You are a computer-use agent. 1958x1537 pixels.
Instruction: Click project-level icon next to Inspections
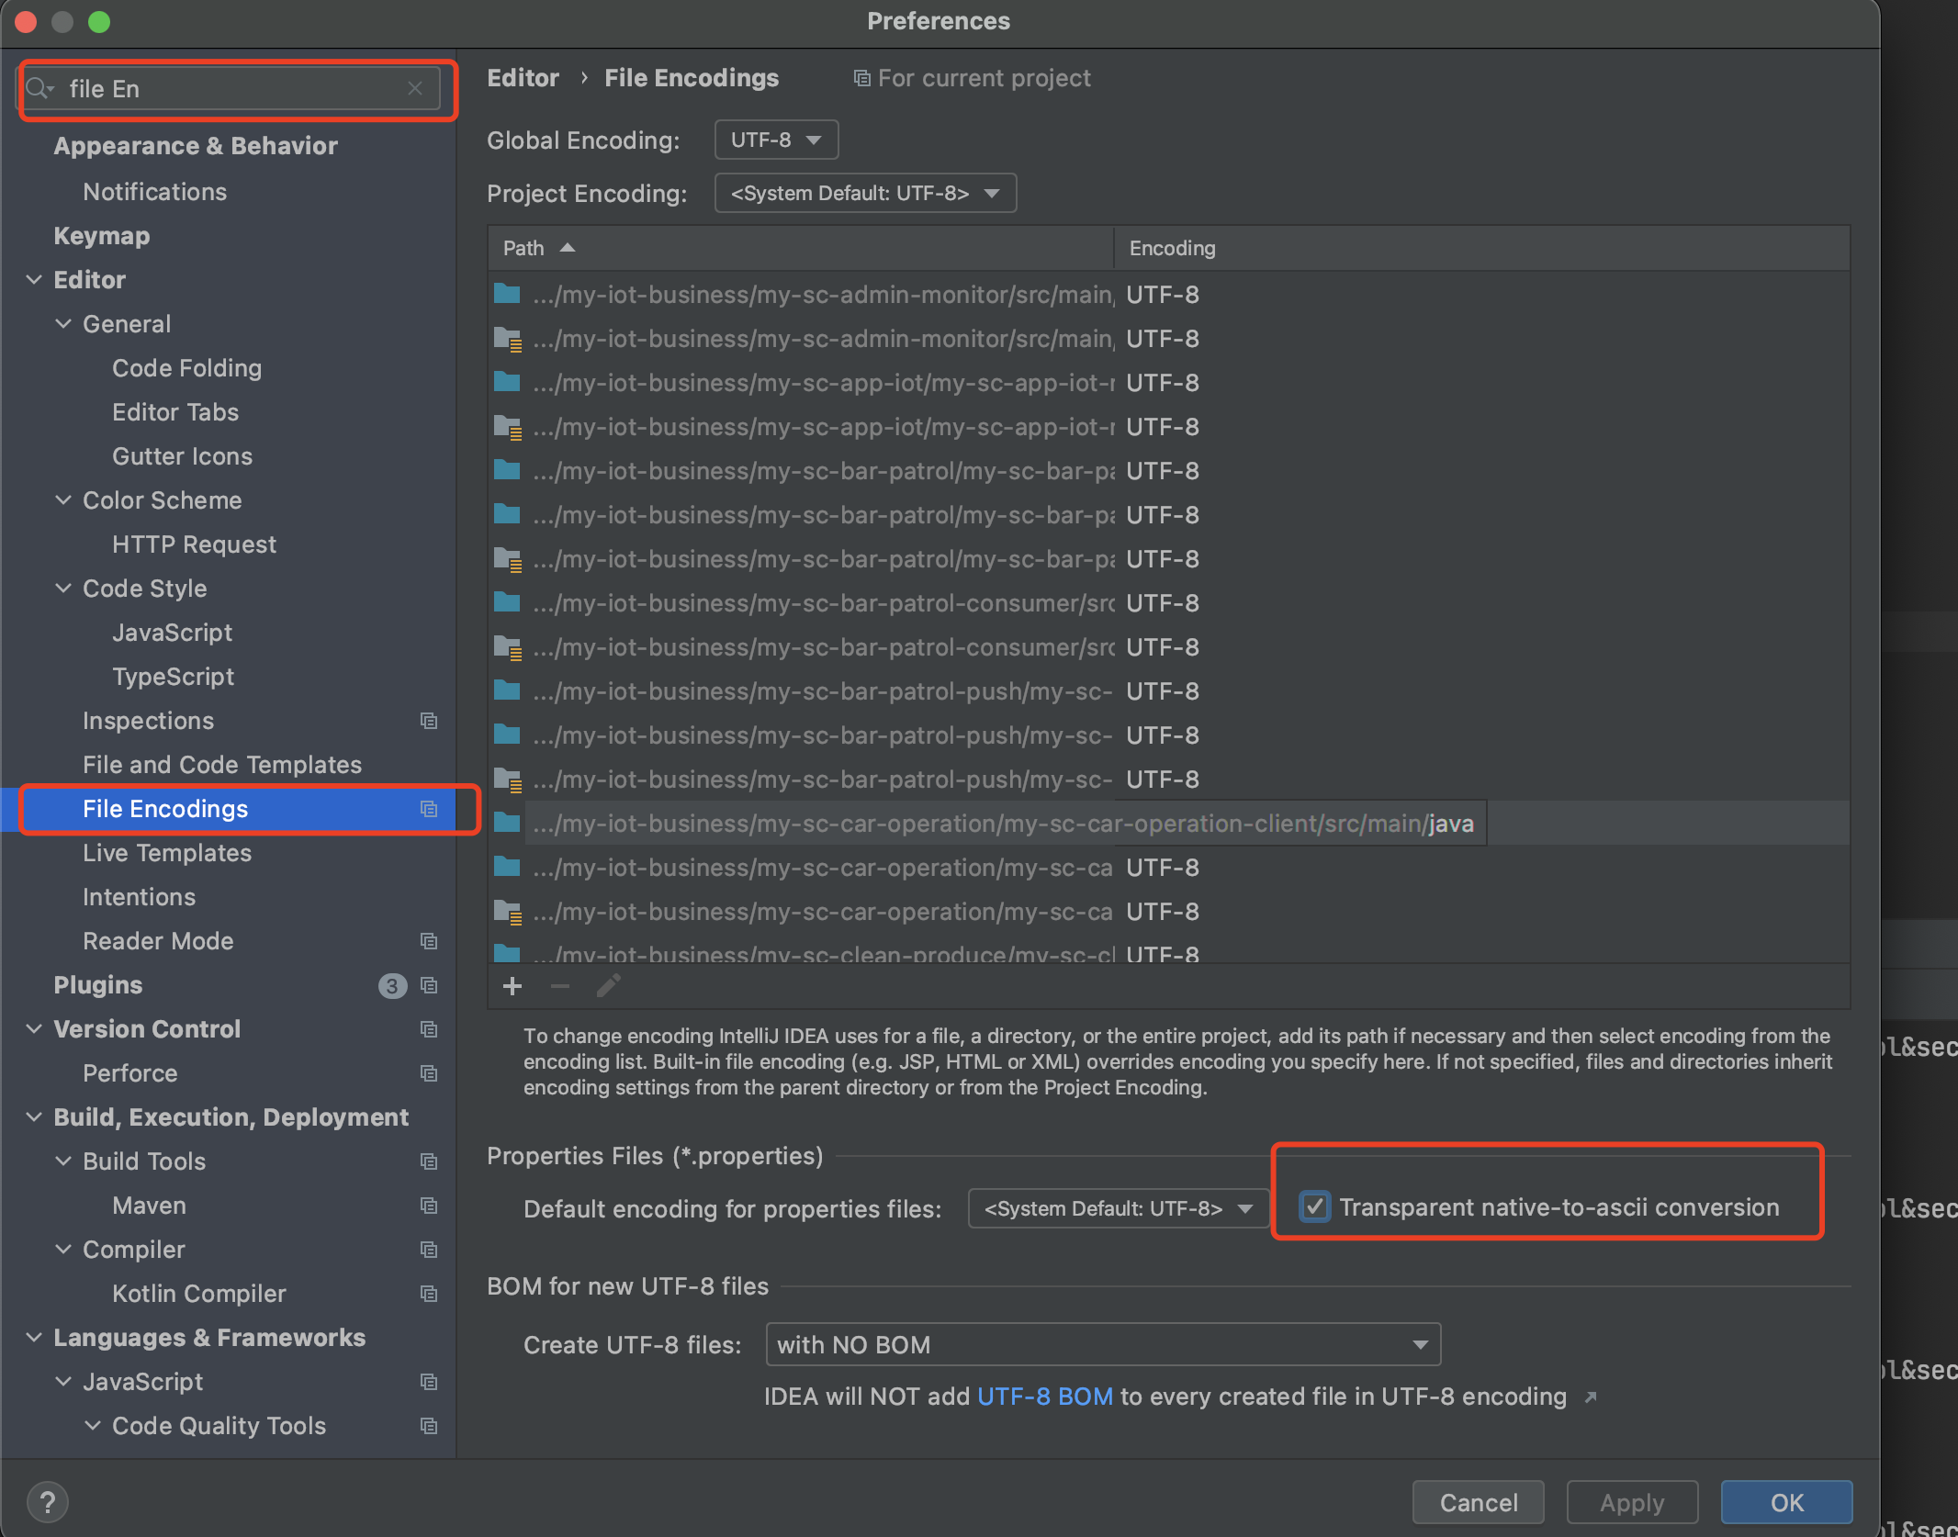click(x=429, y=721)
